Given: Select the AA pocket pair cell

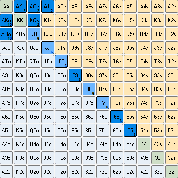Looking at the screenshot, I should pyautogui.click(x=6, y=7).
